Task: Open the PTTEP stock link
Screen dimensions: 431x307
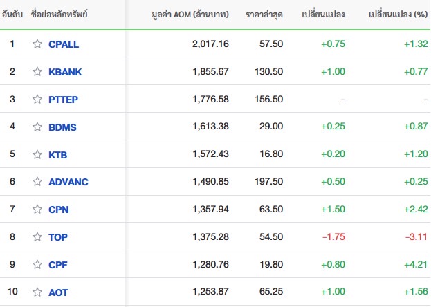Action: click(63, 100)
